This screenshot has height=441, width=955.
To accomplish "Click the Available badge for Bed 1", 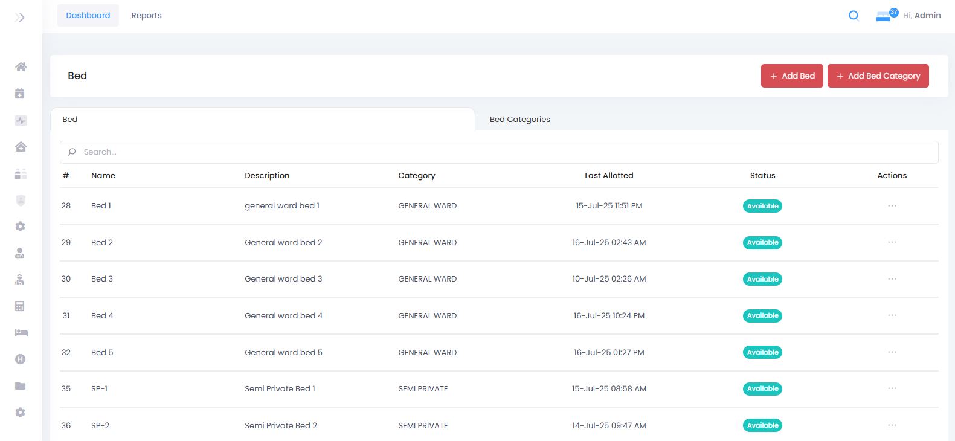I will pyautogui.click(x=762, y=206).
